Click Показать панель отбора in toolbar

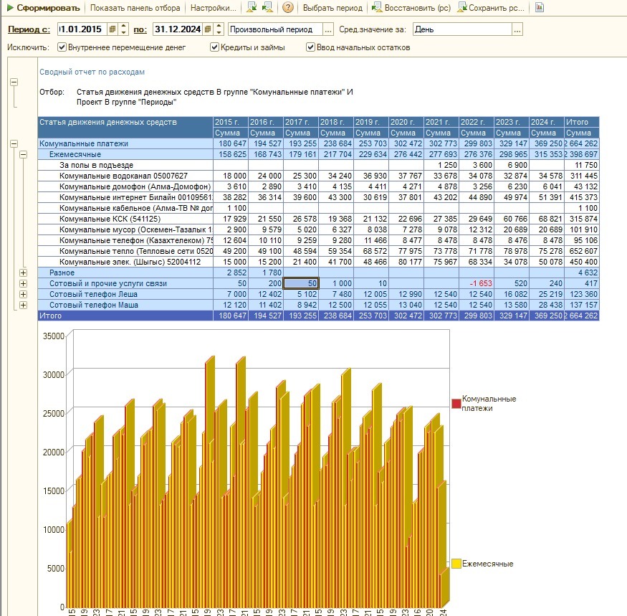(x=135, y=9)
